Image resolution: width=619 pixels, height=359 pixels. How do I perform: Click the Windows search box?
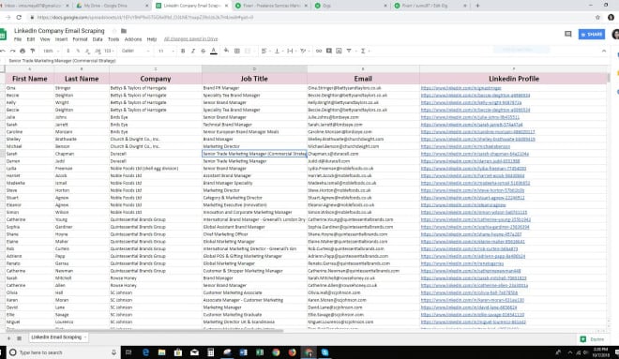63,352
